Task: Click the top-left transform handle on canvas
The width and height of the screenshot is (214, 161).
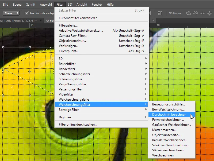Action: point(3,47)
